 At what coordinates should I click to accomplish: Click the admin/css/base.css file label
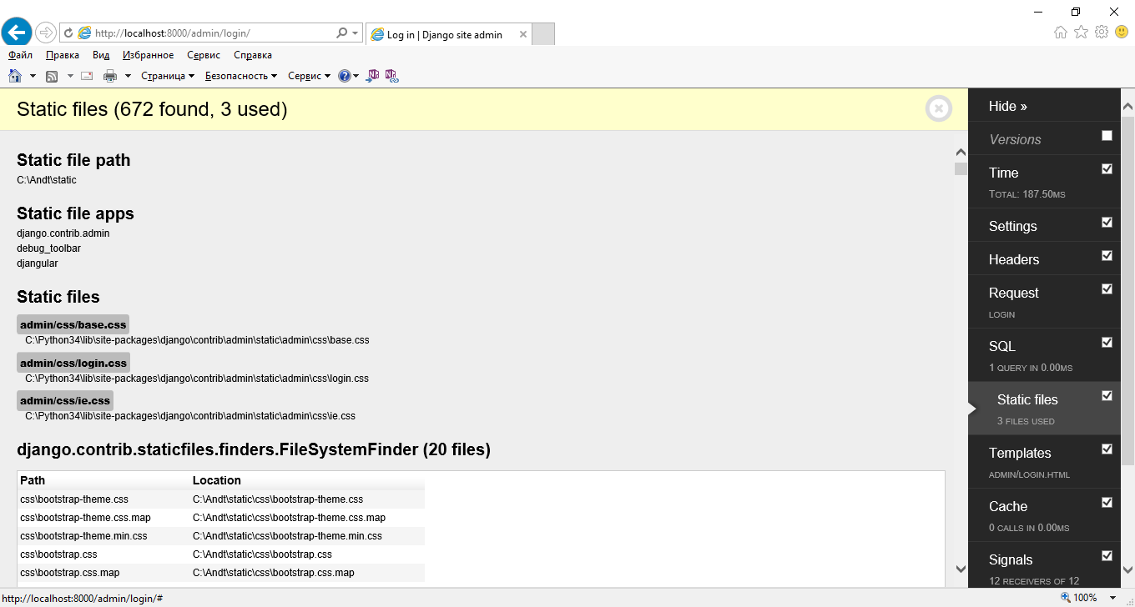pyautogui.click(x=73, y=324)
